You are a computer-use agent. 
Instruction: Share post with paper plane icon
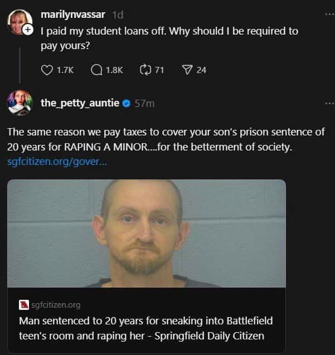click(187, 70)
